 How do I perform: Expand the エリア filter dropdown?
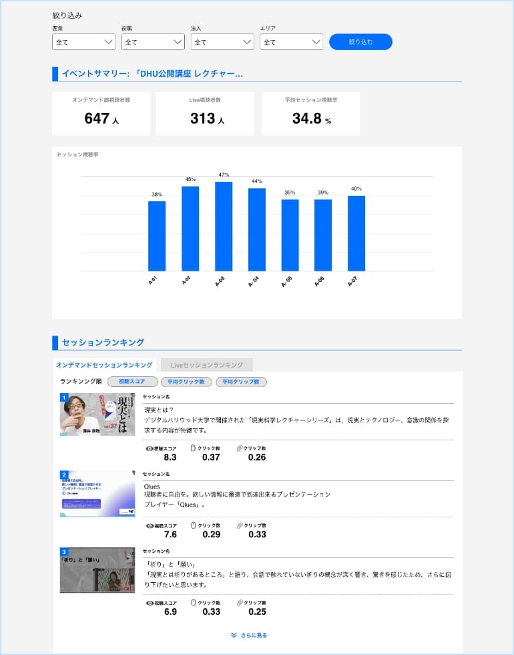[x=291, y=42]
